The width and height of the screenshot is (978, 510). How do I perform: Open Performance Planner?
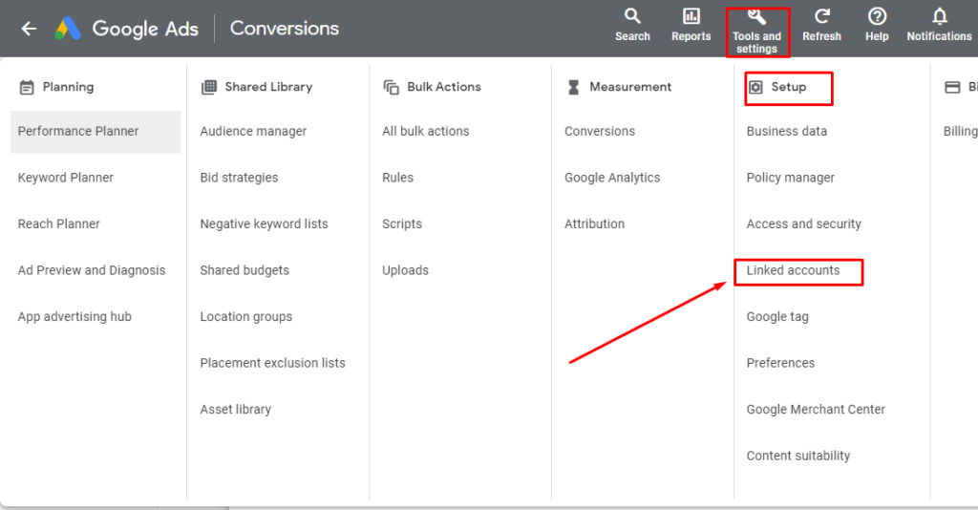[x=96, y=132]
